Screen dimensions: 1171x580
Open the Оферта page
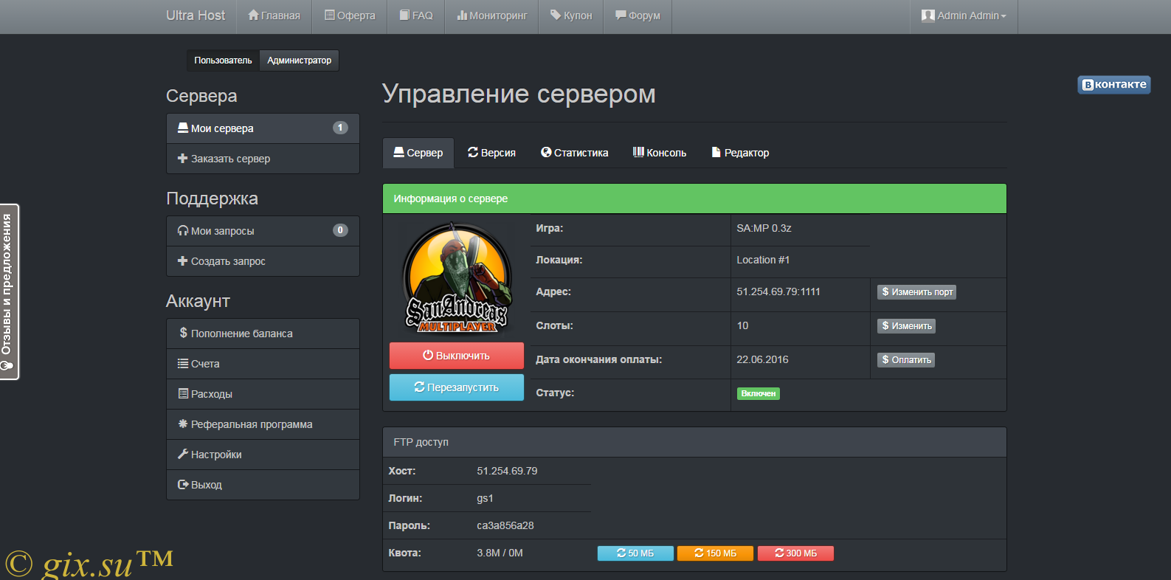350,15
